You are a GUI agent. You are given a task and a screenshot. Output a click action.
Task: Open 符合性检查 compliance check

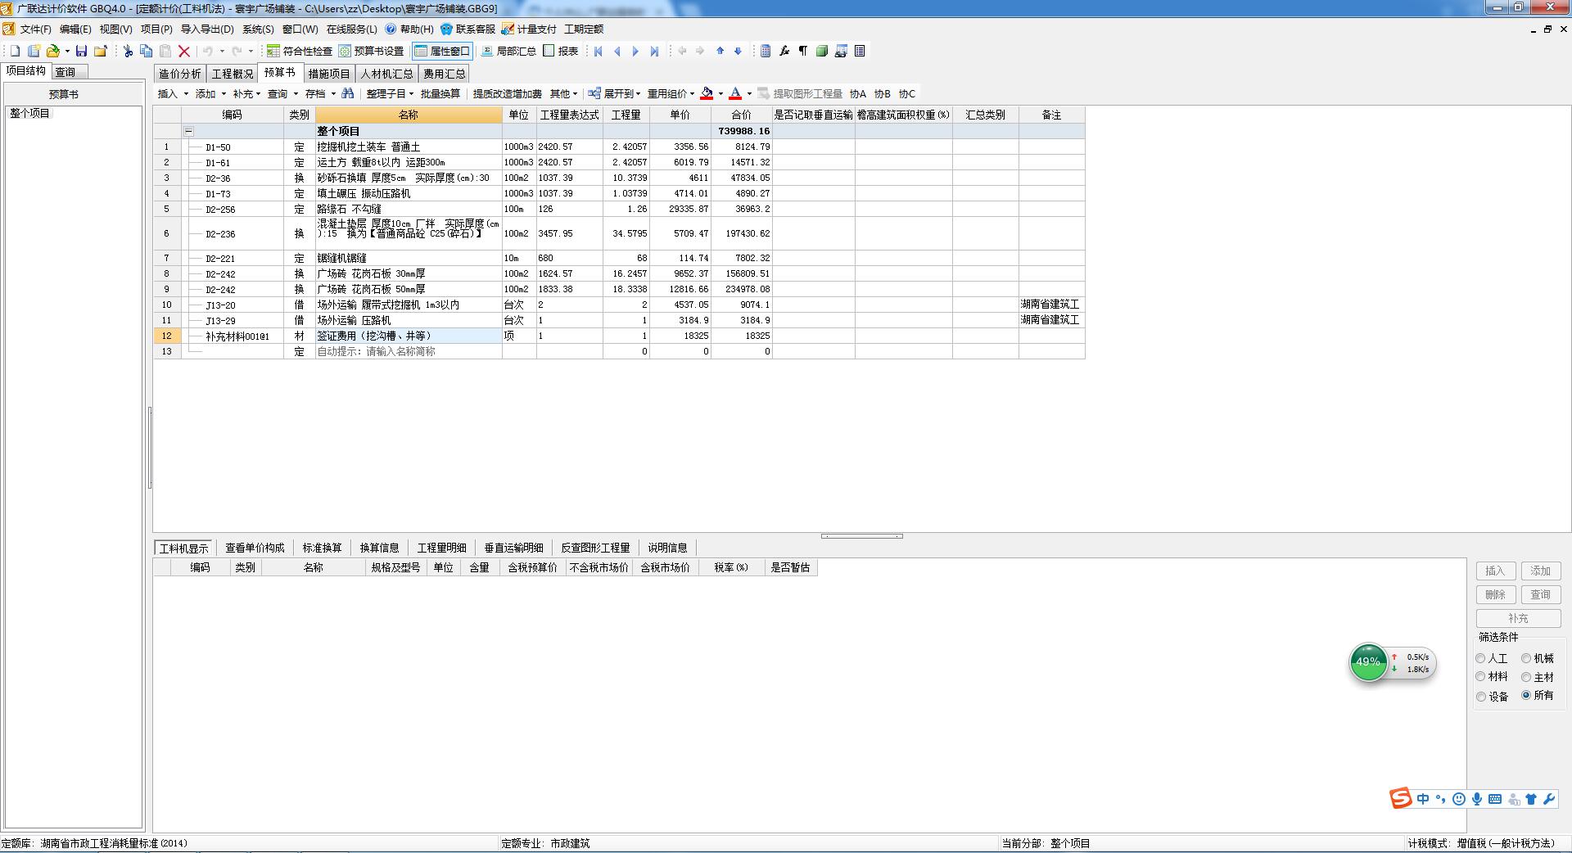click(300, 51)
